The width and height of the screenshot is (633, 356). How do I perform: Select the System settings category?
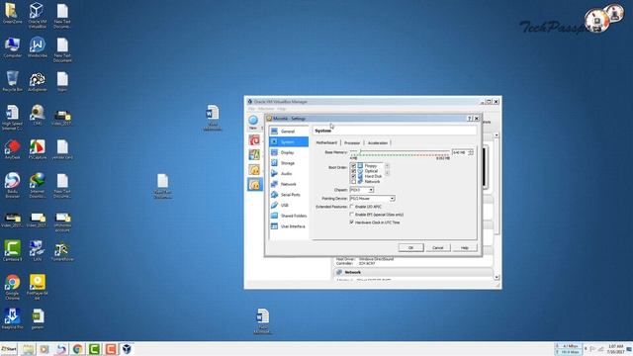coord(288,141)
